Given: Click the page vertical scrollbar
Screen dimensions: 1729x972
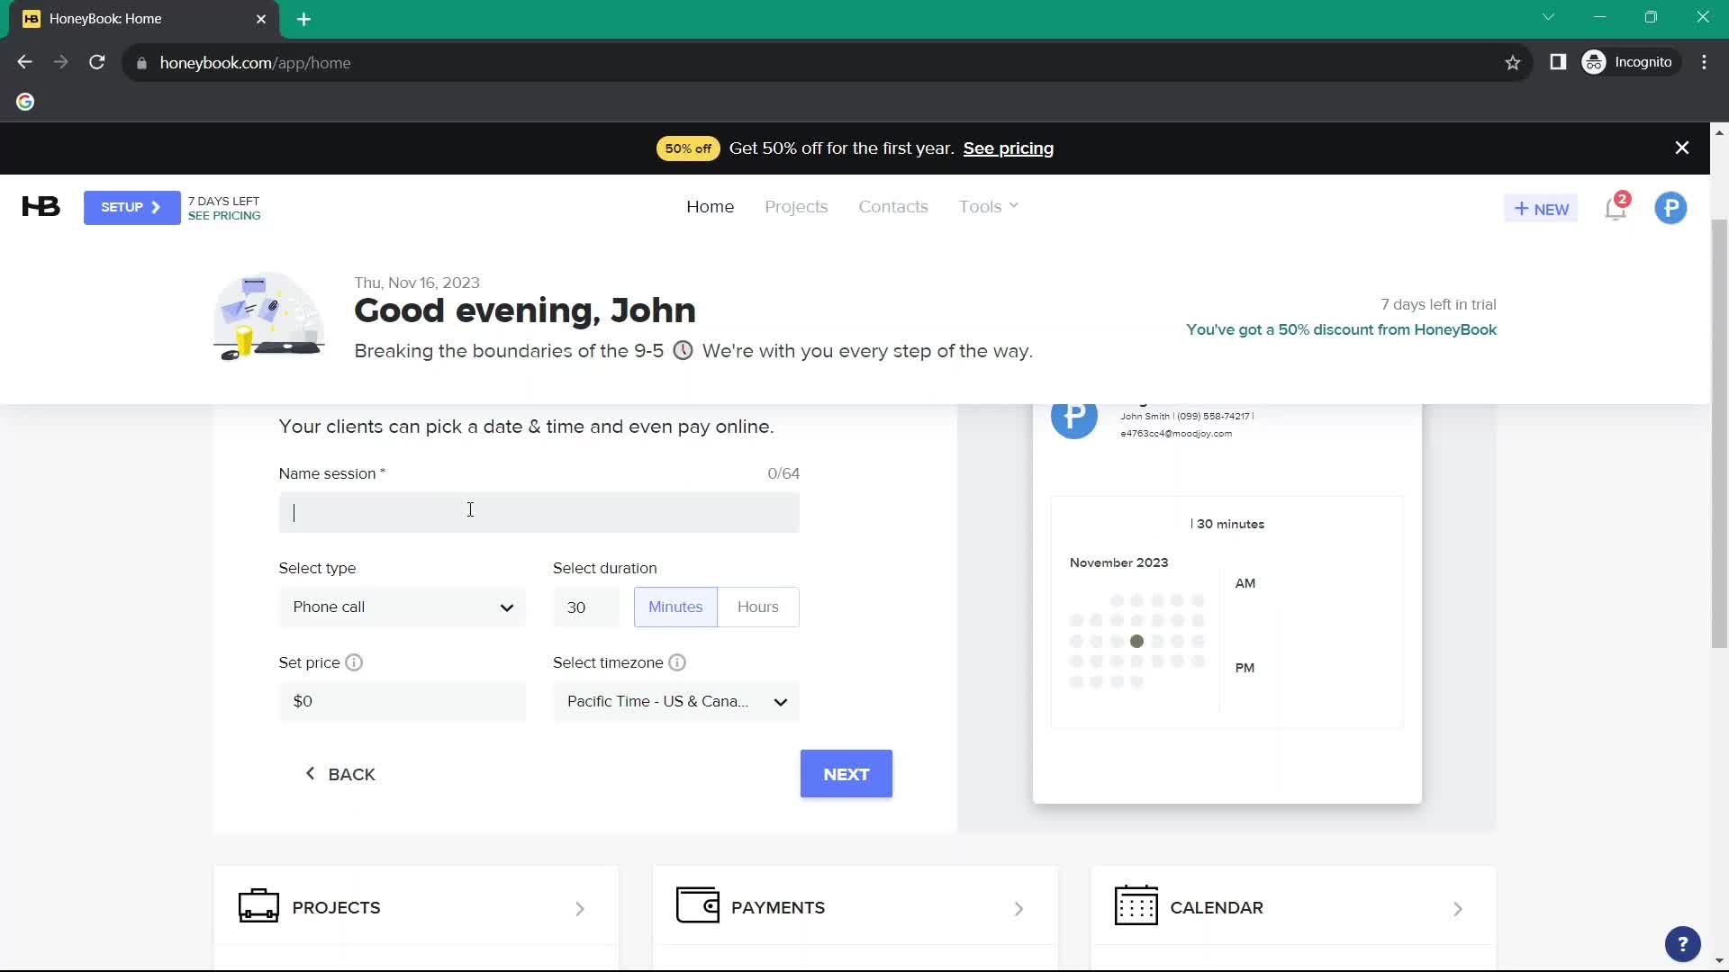Looking at the screenshot, I should pyautogui.click(x=1719, y=432).
